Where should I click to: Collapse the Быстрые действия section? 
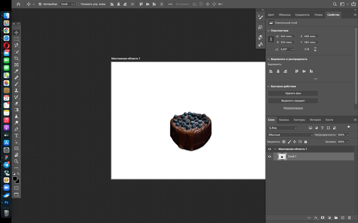[x=268, y=86]
